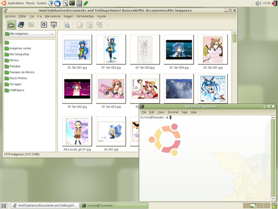
Task: Launch the green marker pen panel icon
Action: [86, 3]
